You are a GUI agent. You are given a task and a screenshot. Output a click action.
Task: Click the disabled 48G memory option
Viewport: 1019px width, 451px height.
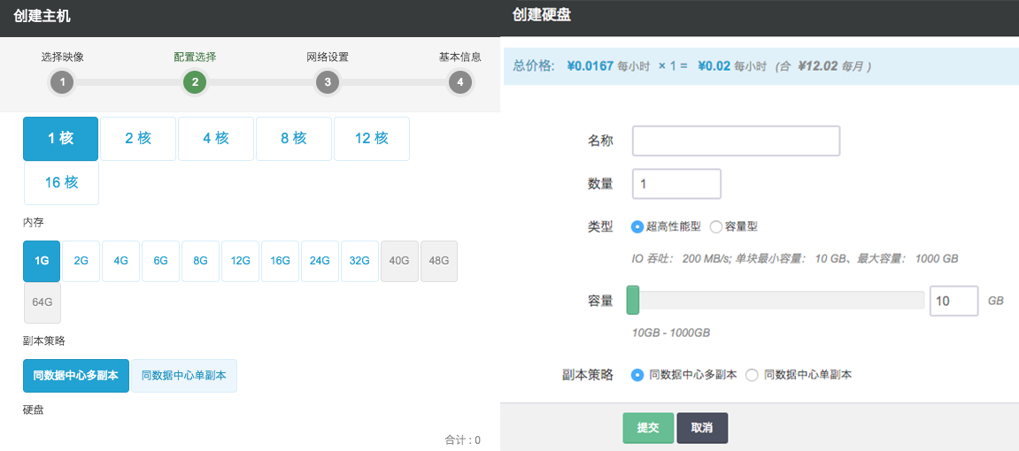(x=439, y=261)
